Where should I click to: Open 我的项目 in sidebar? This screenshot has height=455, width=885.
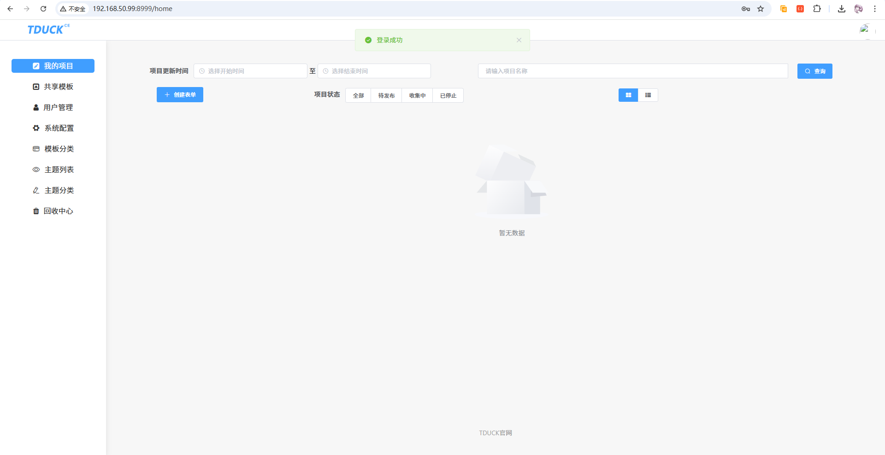click(53, 66)
